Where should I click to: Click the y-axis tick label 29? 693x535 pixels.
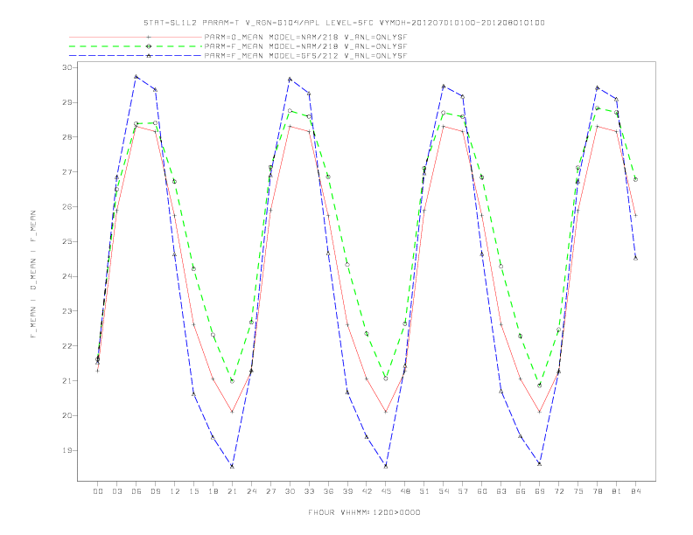[x=67, y=102]
